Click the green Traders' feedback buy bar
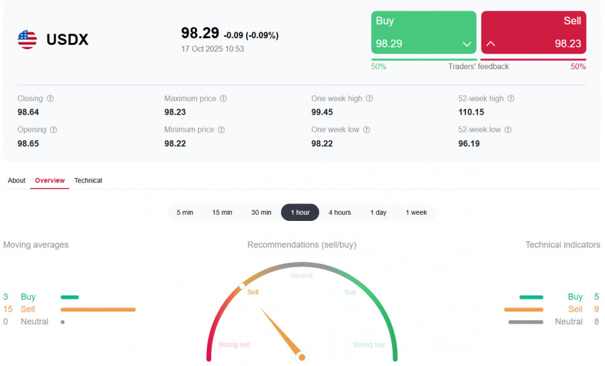Viewport: 605px width, 366px height. click(424, 60)
